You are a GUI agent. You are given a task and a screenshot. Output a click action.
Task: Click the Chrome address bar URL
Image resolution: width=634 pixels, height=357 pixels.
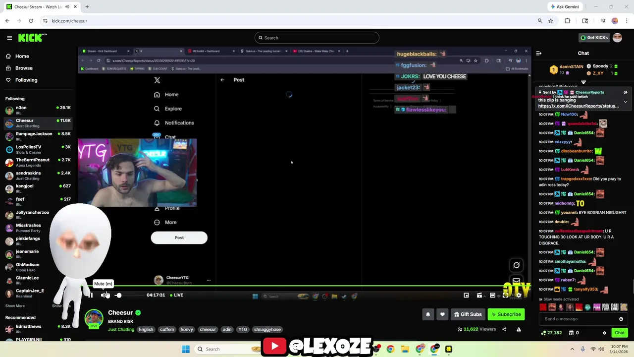click(x=69, y=21)
